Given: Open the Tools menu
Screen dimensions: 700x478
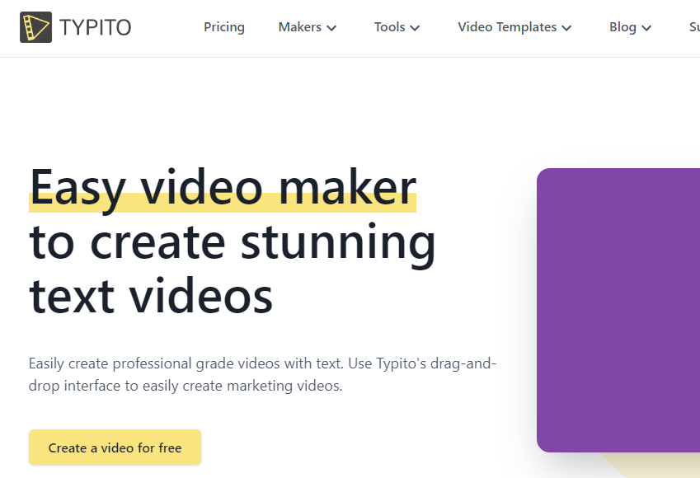Looking at the screenshot, I should coord(389,27).
